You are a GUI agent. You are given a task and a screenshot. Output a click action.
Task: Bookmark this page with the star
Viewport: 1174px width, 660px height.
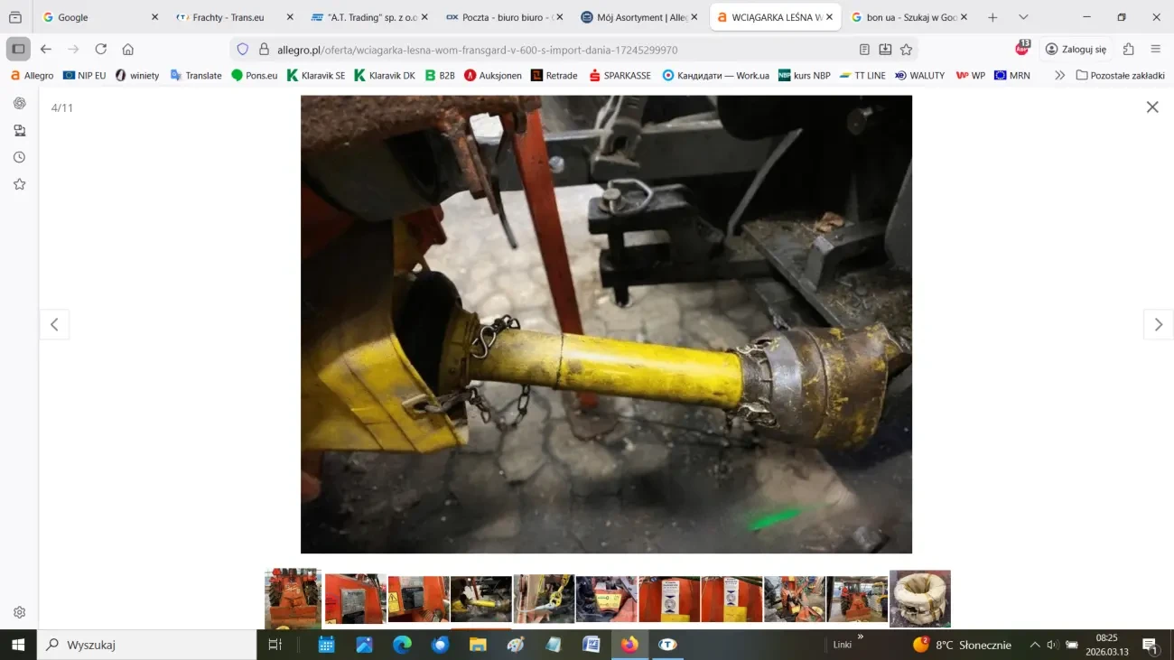tap(906, 50)
